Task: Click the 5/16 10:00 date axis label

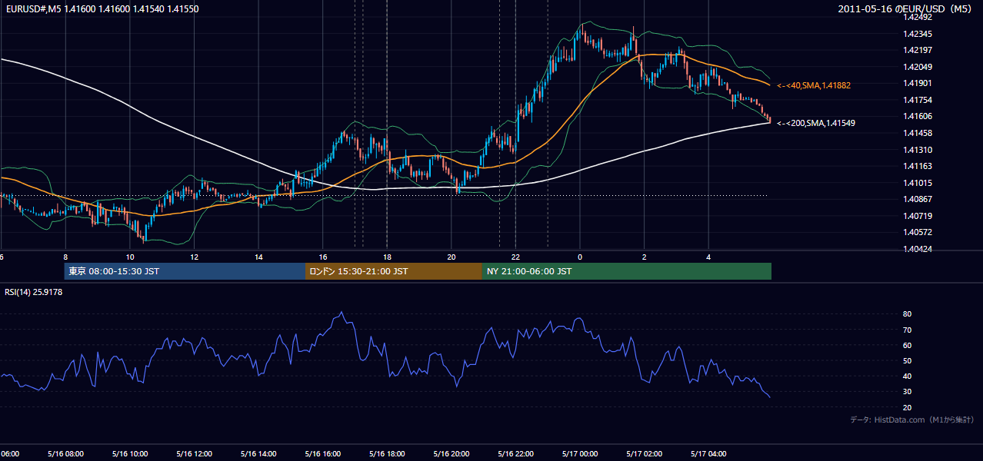Action: point(129,454)
